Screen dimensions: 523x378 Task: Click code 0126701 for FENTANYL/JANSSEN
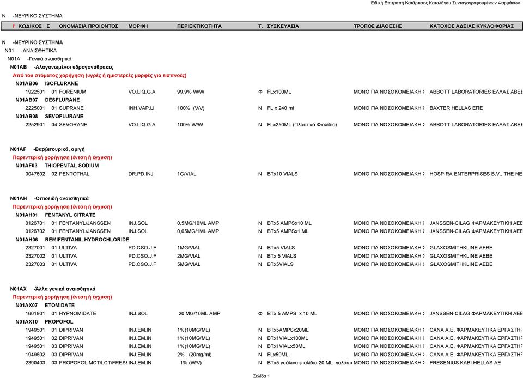click(x=35, y=223)
